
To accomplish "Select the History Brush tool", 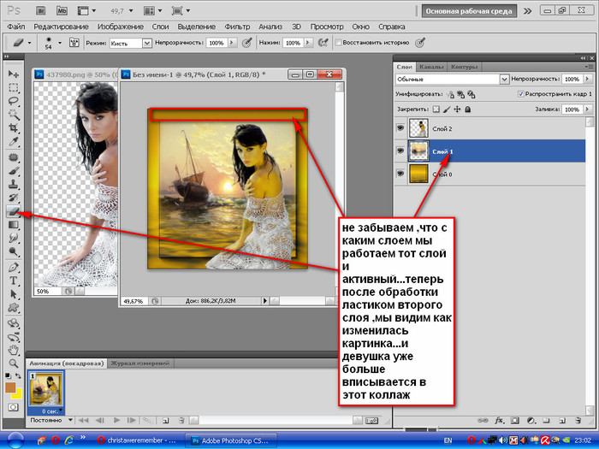I will pyautogui.click(x=14, y=198).
